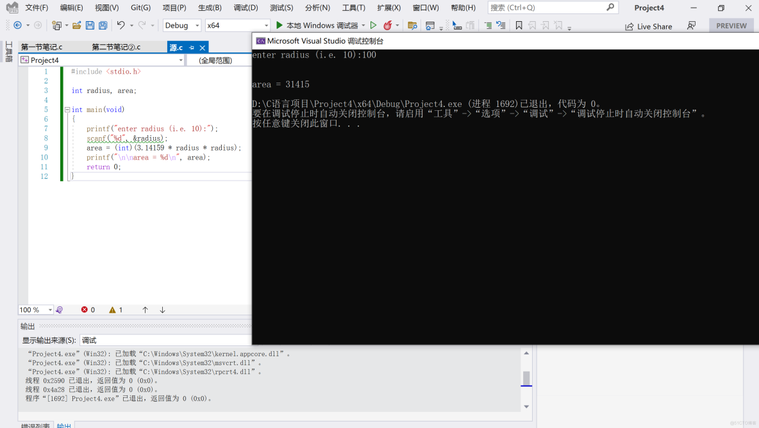Click the yellow warning count indicator

click(115, 310)
